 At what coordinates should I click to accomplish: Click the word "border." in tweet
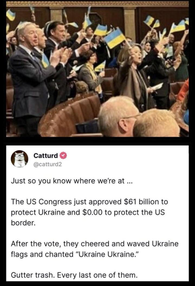pyautogui.click(x=23, y=223)
